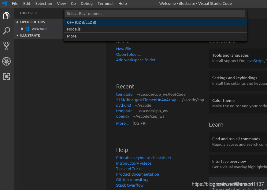Click the EXPLORER panel title
267x190 pixels.
tap(28, 13)
